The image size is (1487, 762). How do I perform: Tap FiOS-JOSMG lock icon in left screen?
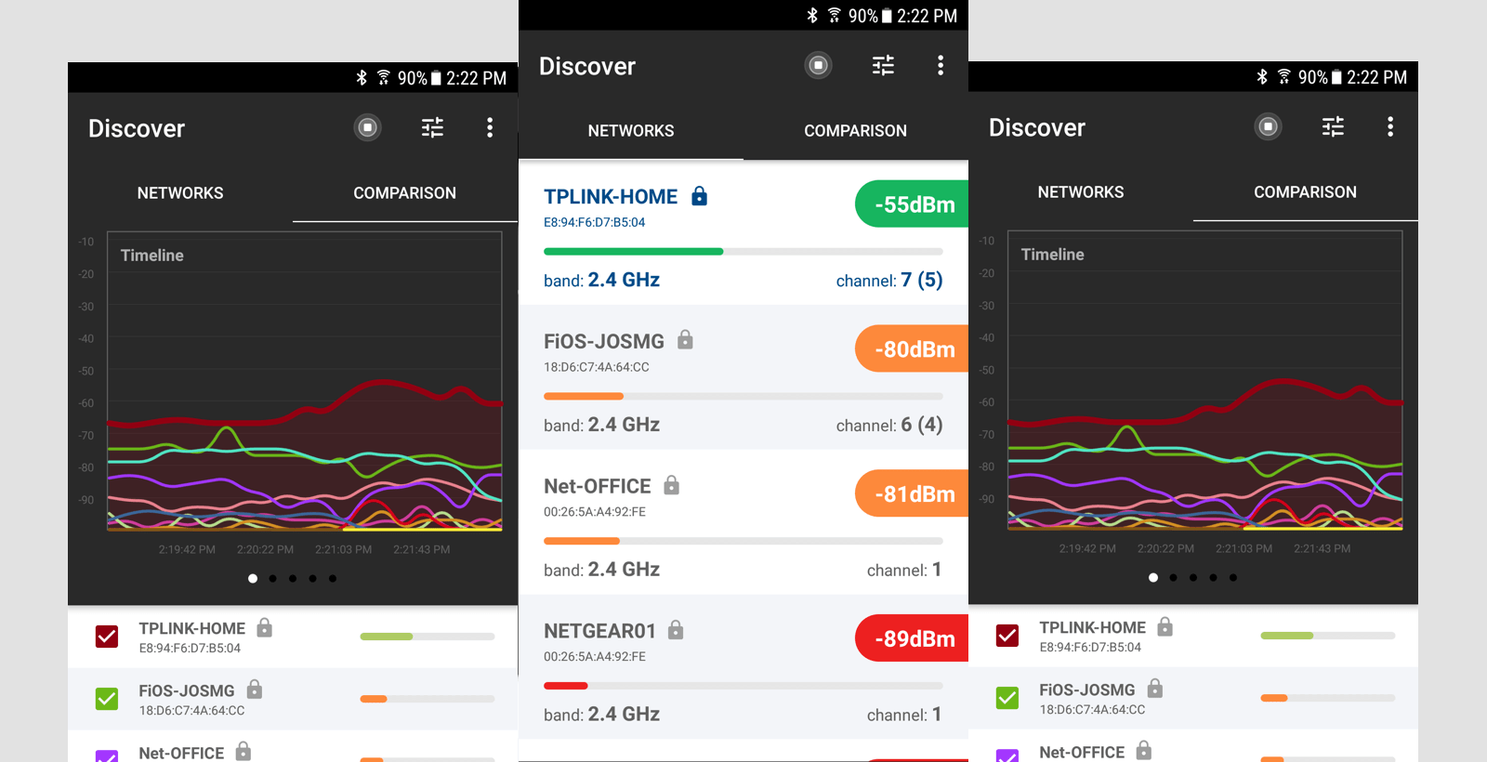255,689
